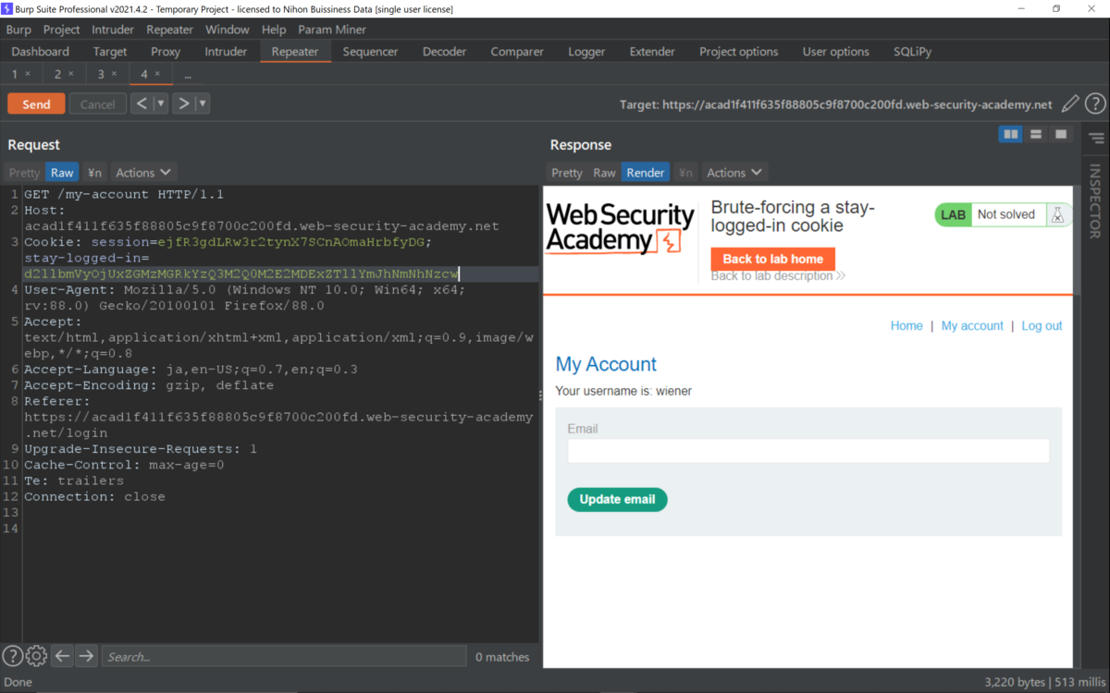
Task: Switch to the Proxy tab
Action: 166,52
